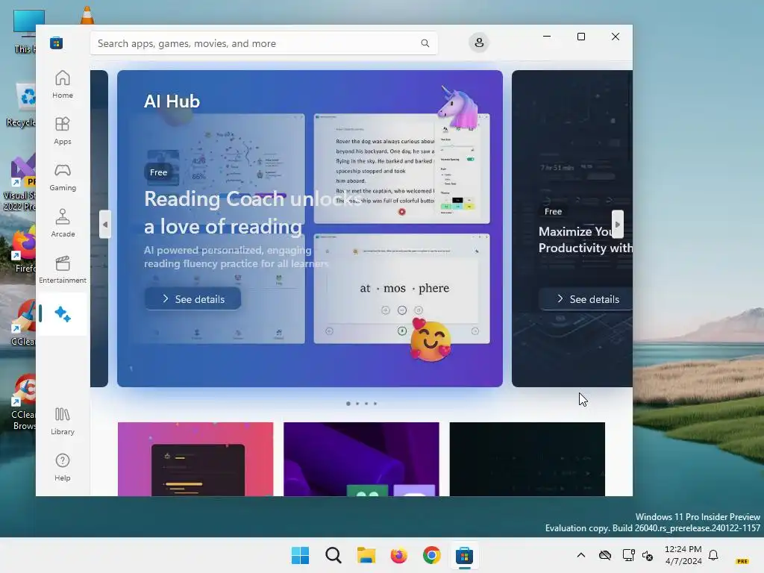Screen dimensions: 764x573
Task: Click the search apps input field
Action: click(x=264, y=43)
